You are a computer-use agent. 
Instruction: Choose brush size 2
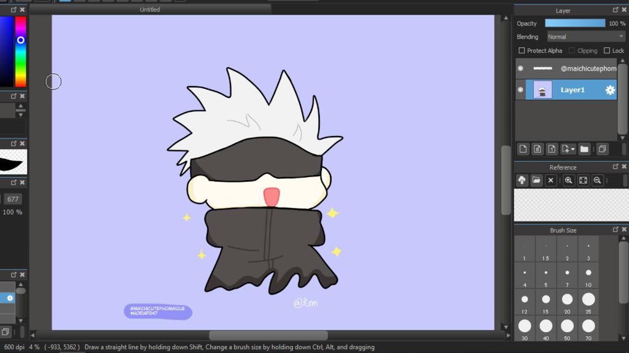(567, 249)
